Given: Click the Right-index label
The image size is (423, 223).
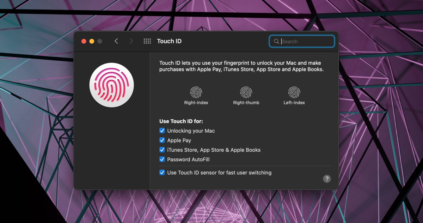Looking at the screenshot, I should [x=196, y=103].
